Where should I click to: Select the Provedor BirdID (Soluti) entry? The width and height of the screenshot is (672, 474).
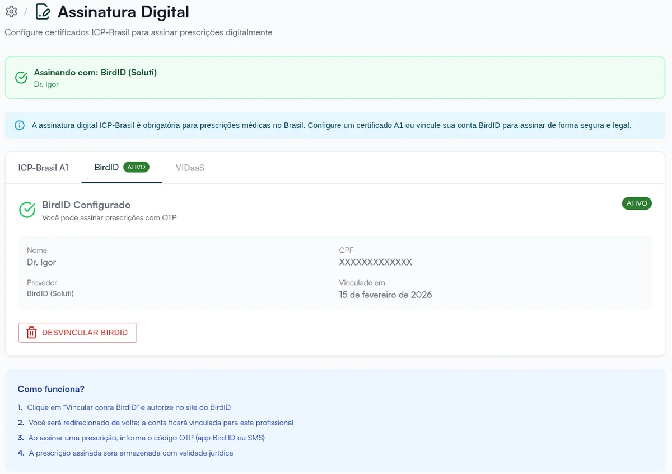[x=50, y=293]
